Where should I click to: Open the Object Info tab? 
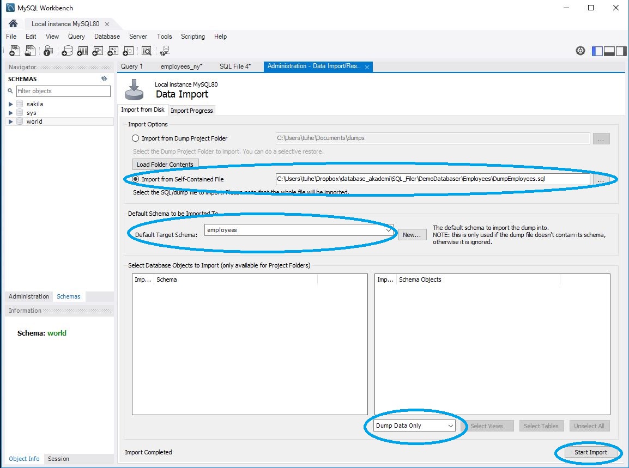(24, 459)
